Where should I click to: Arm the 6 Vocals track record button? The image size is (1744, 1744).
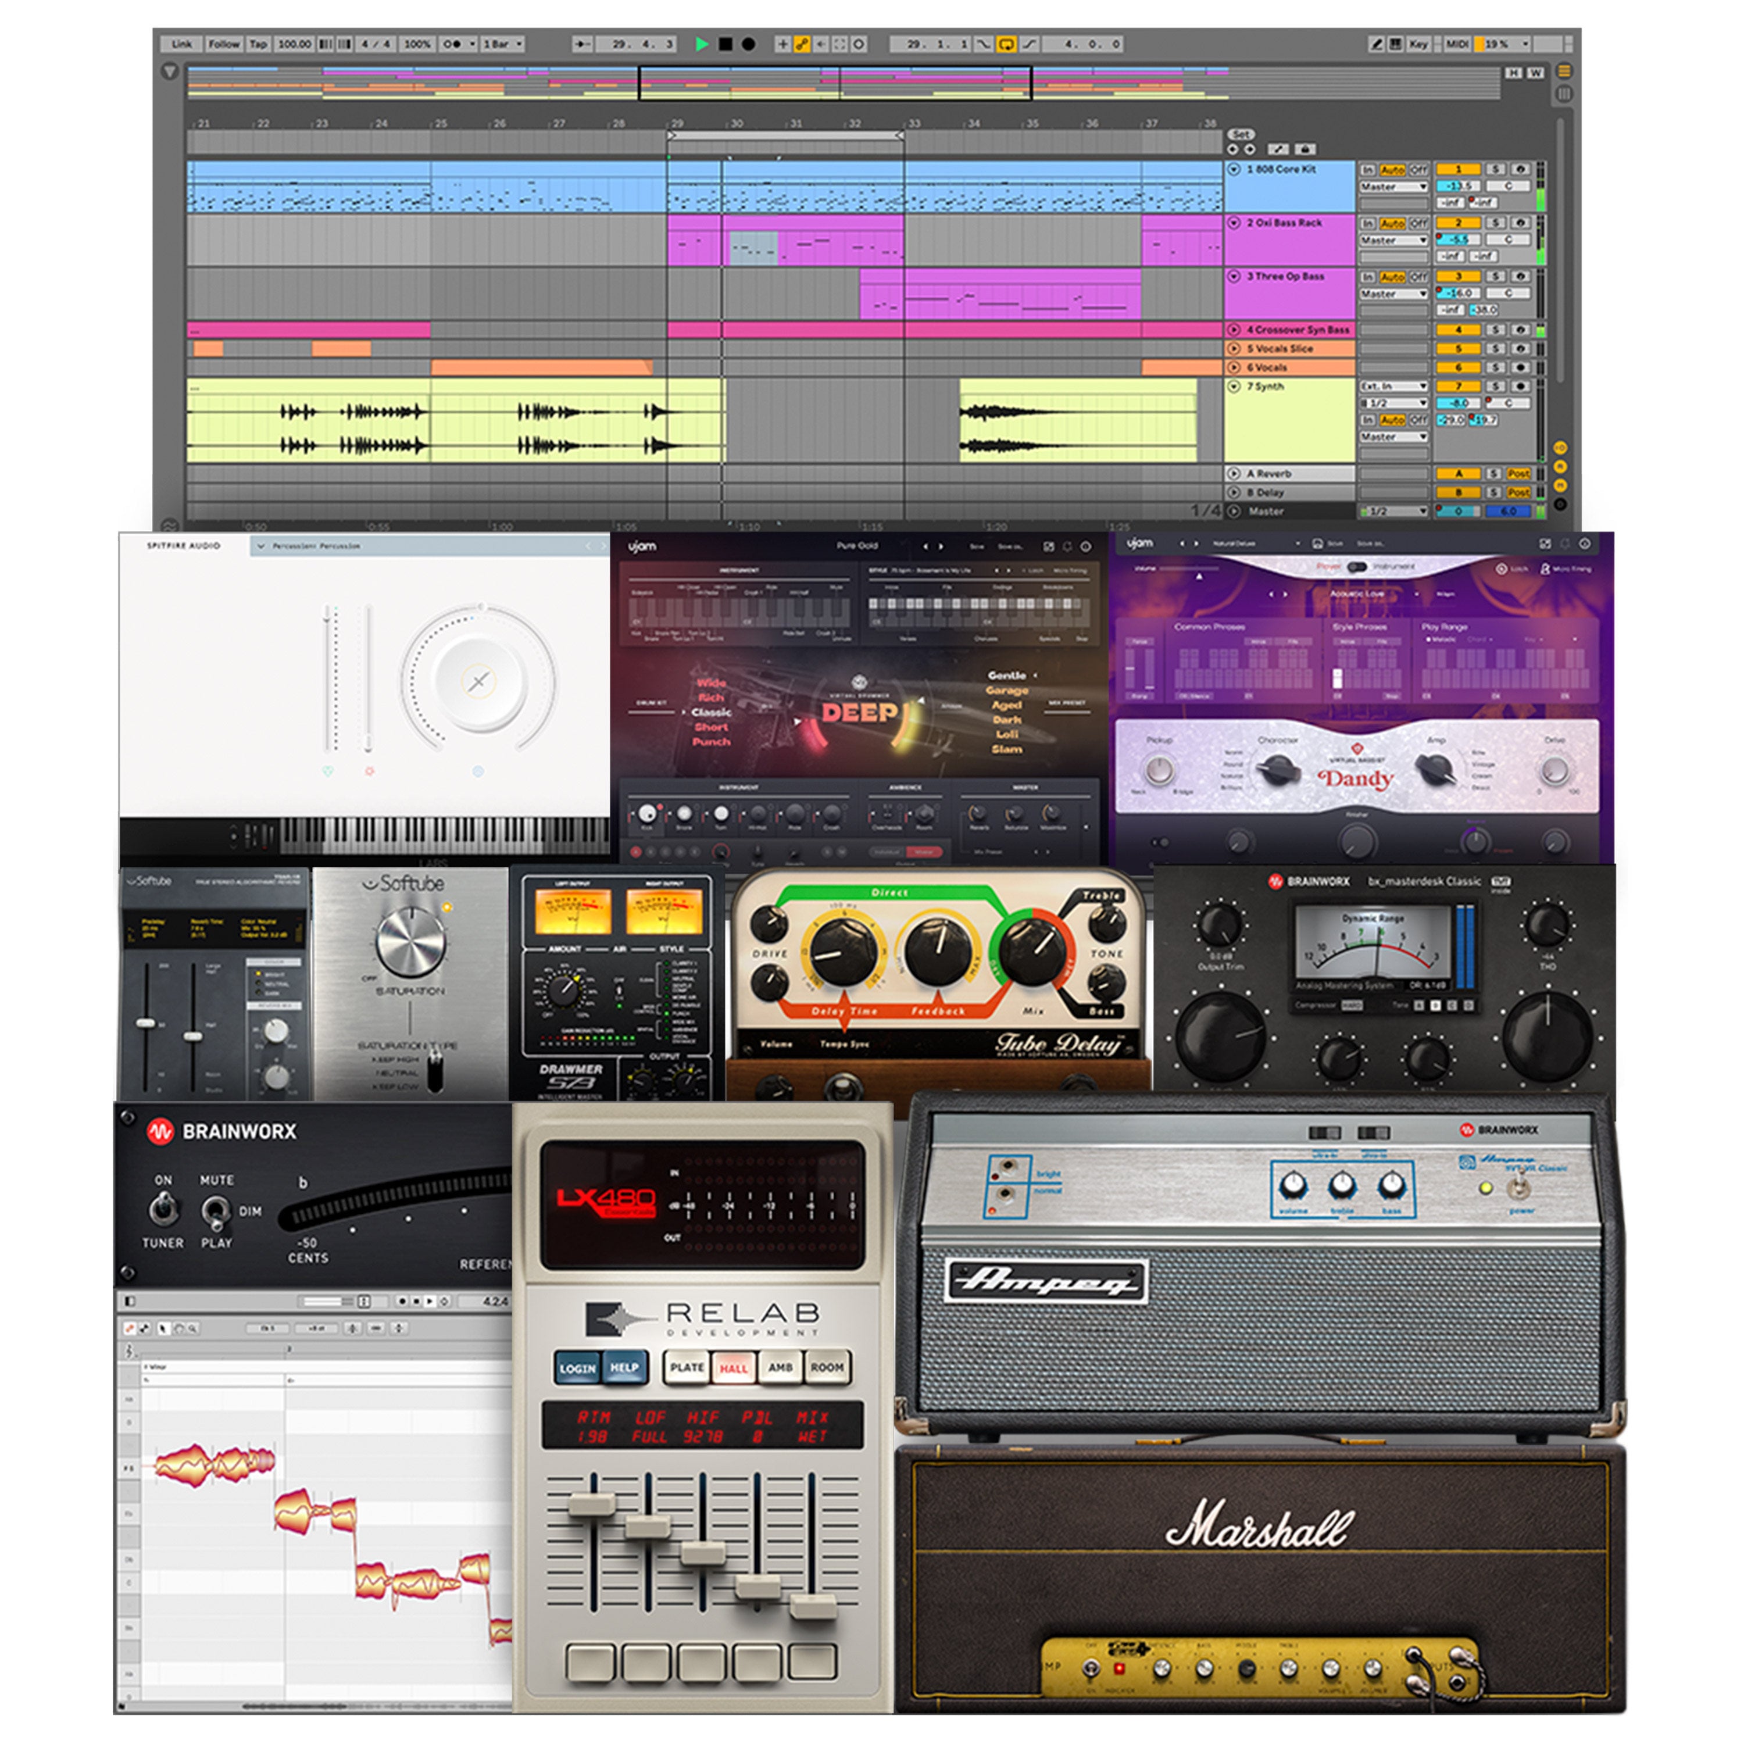click(x=1520, y=367)
